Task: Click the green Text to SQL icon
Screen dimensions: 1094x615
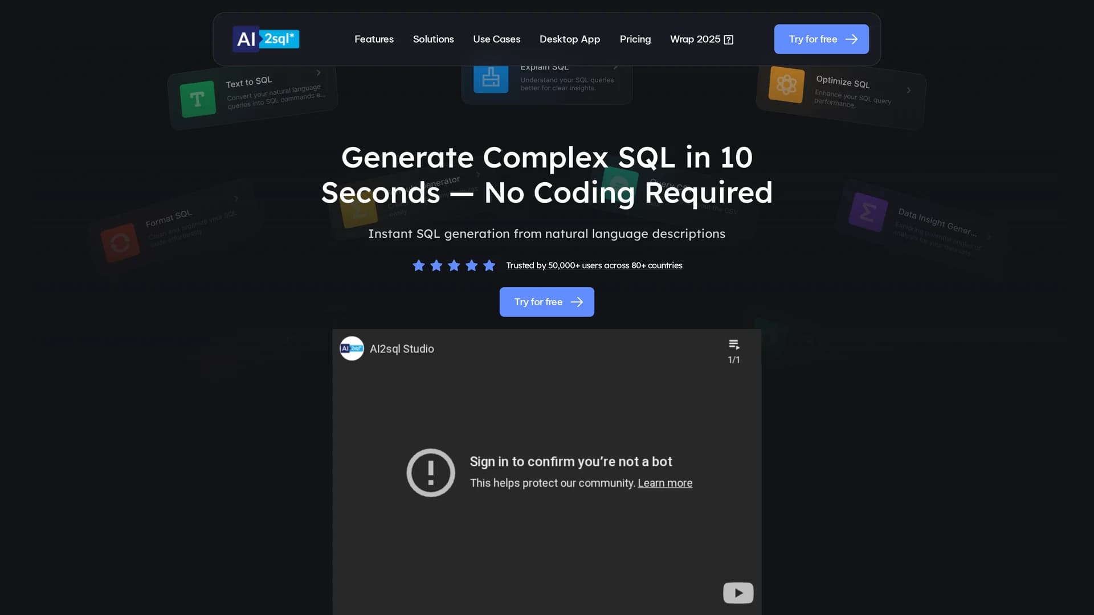Action: [198, 99]
